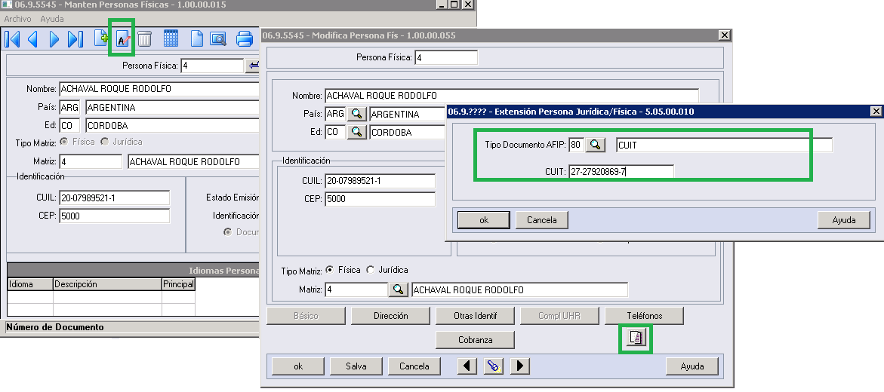Click Matriz code field in Modifica window
This screenshot has width=884, height=392.
[356, 289]
